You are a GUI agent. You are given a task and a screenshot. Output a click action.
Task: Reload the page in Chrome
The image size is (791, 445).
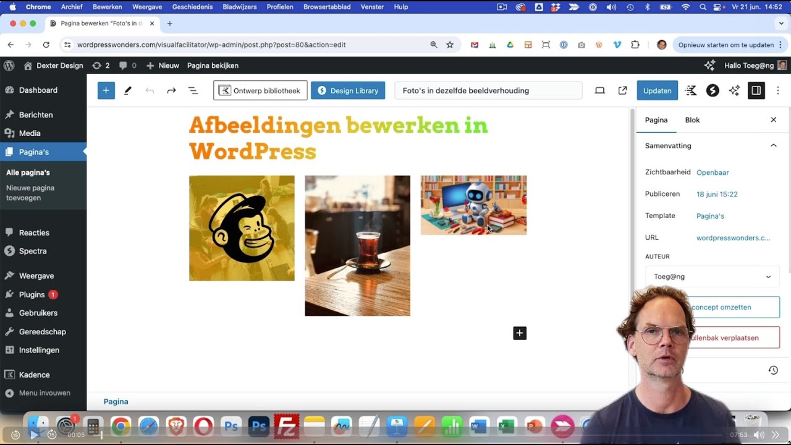click(x=46, y=44)
